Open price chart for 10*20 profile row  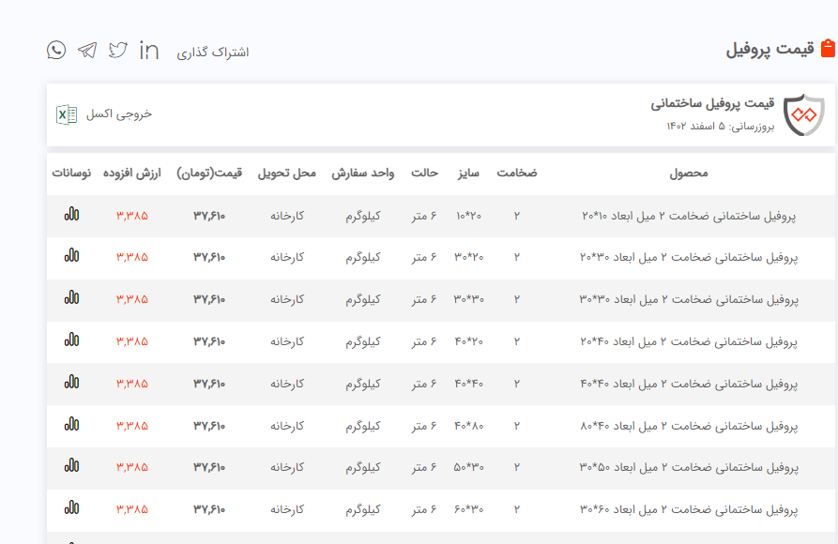pos(71,214)
